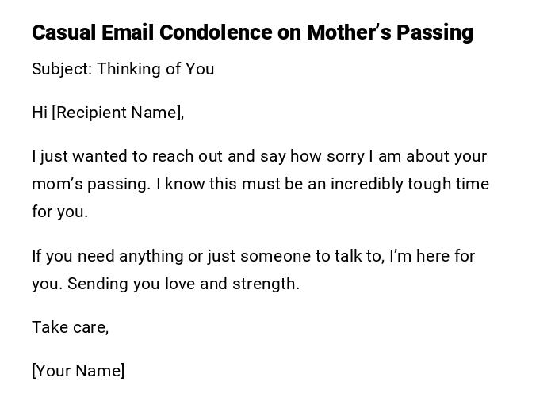Click the line "for you." ending the first paragraph

click(x=59, y=212)
